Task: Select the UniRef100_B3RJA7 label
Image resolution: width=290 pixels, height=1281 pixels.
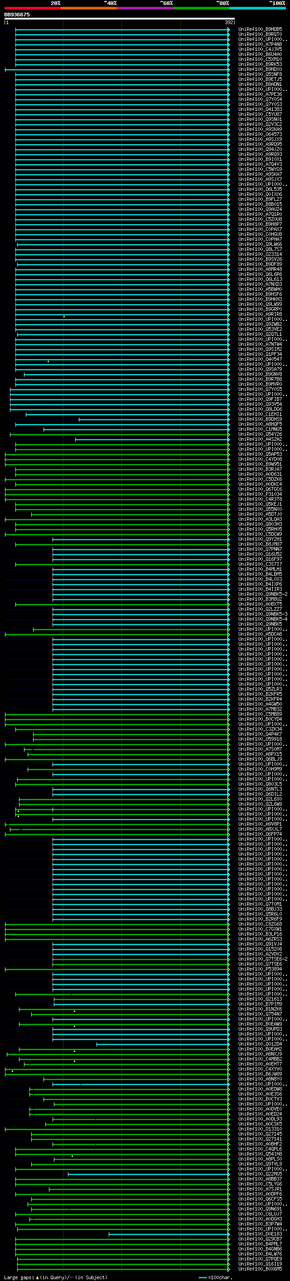Action: click(x=260, y=469)
